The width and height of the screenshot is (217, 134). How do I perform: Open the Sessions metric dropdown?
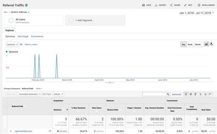click(x=12, y=44)
